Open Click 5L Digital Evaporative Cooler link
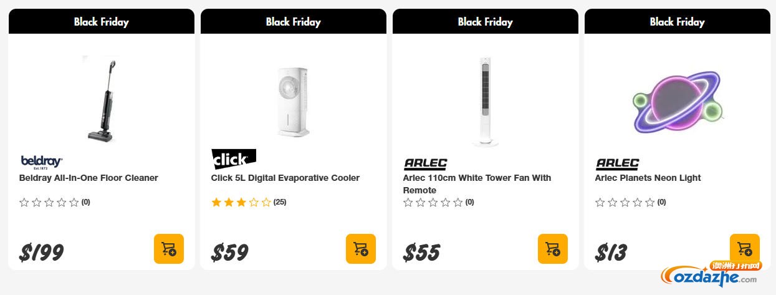This screenshot has width=776, height=295. [x=285, y=178]
